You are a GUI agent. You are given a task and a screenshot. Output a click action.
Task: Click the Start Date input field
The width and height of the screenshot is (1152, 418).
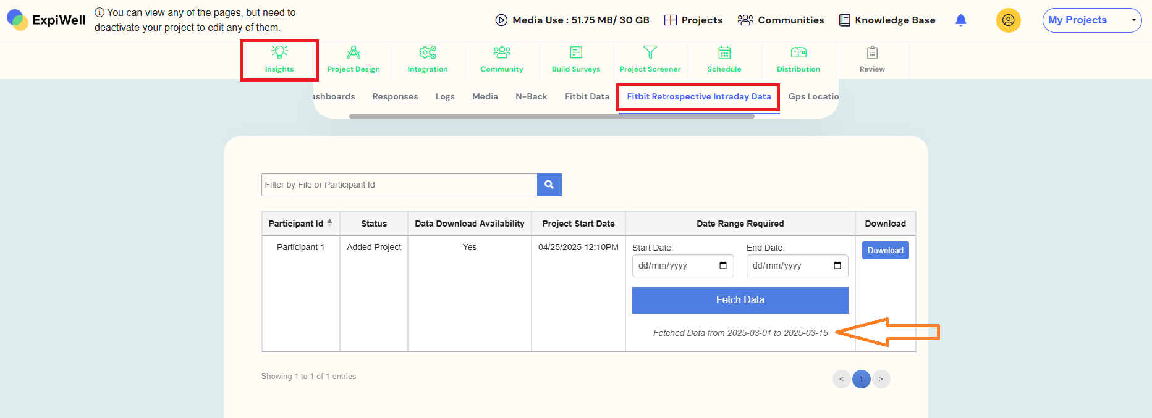[683, 265]
